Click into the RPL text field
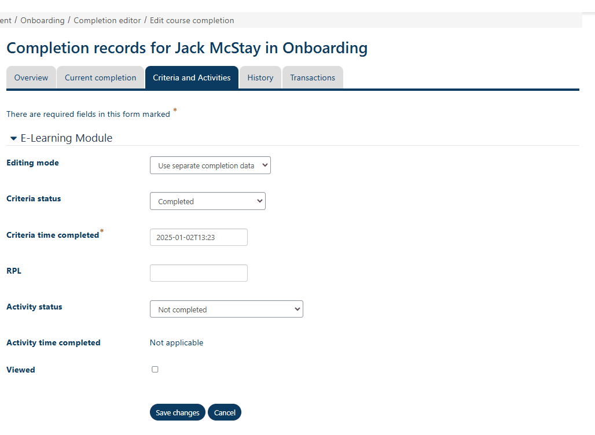595x435 pixels. [x=199, y=273]
